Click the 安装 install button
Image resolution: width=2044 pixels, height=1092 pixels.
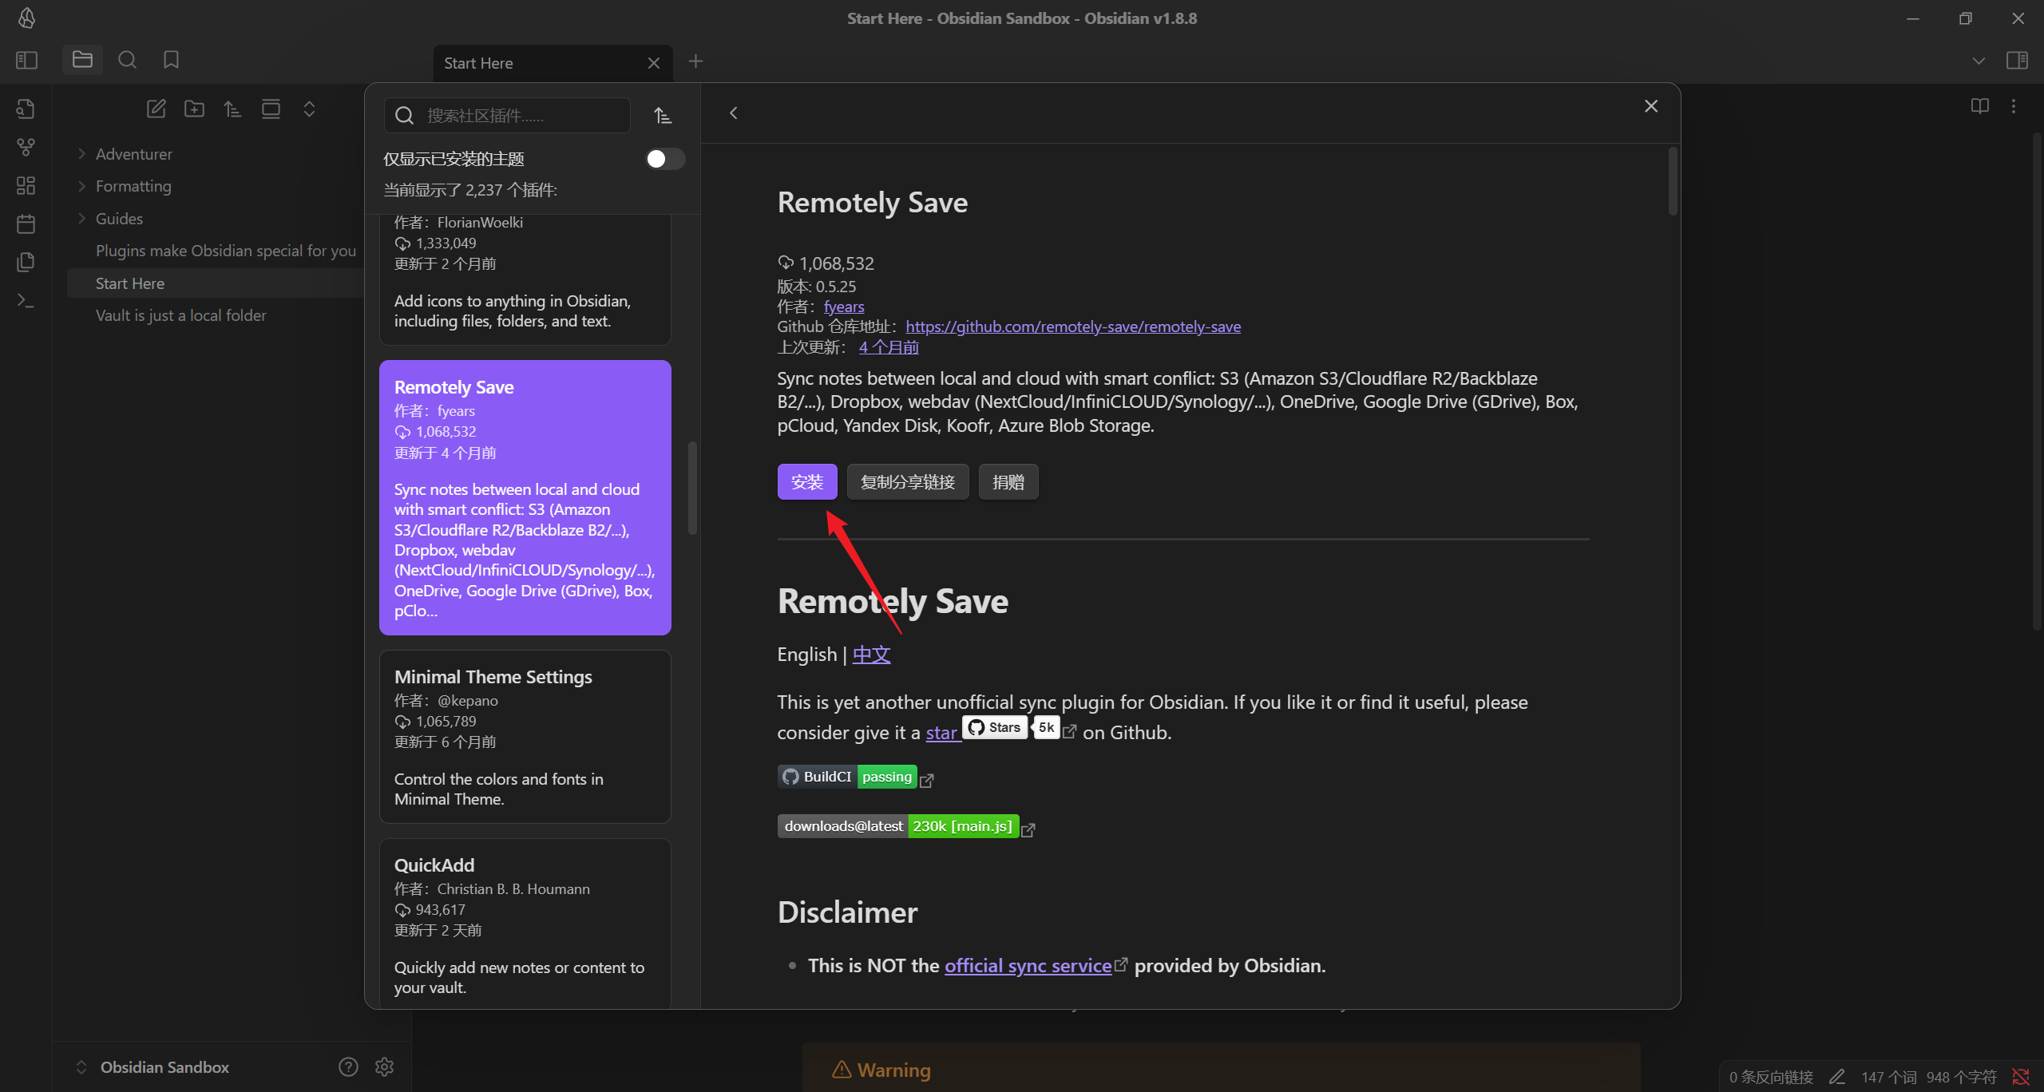tap(807, 481)
